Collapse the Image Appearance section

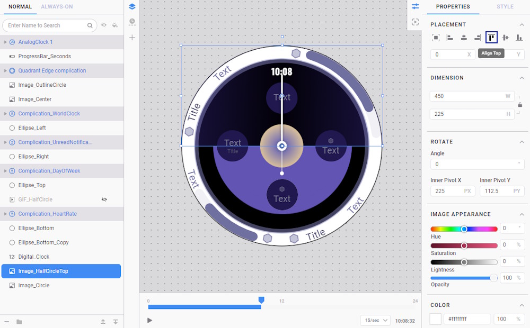tap(522, 214)
